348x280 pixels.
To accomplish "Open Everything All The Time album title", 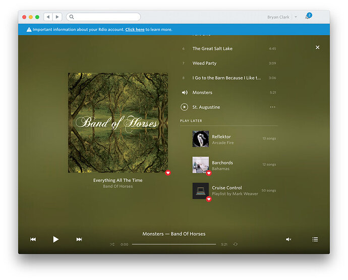I will tap(118, 180).
